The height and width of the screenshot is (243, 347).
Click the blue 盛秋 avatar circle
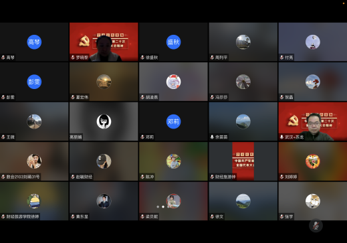tap(173, 42)
